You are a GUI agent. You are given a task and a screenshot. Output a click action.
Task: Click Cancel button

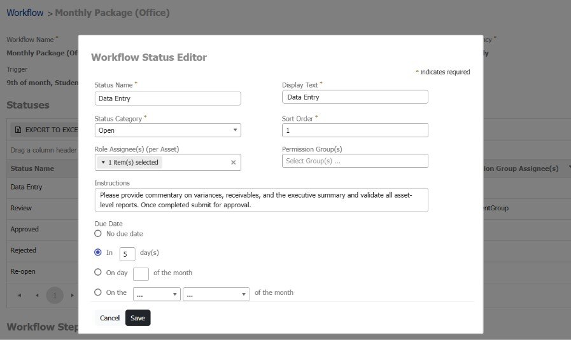109,318
